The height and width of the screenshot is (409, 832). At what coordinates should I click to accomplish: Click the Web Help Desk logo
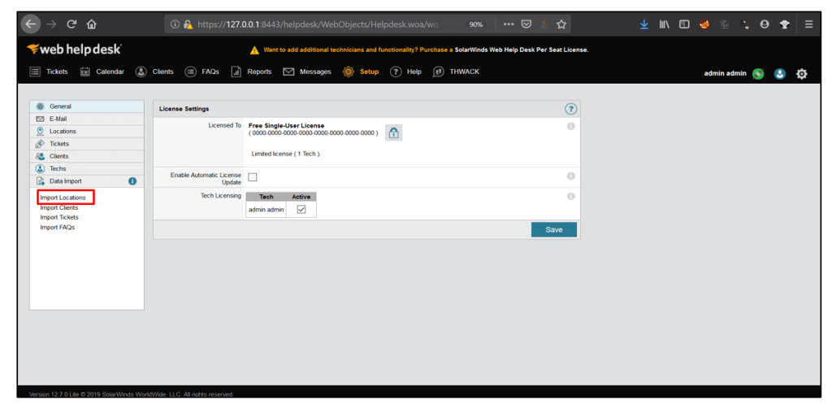pos(74,50)
